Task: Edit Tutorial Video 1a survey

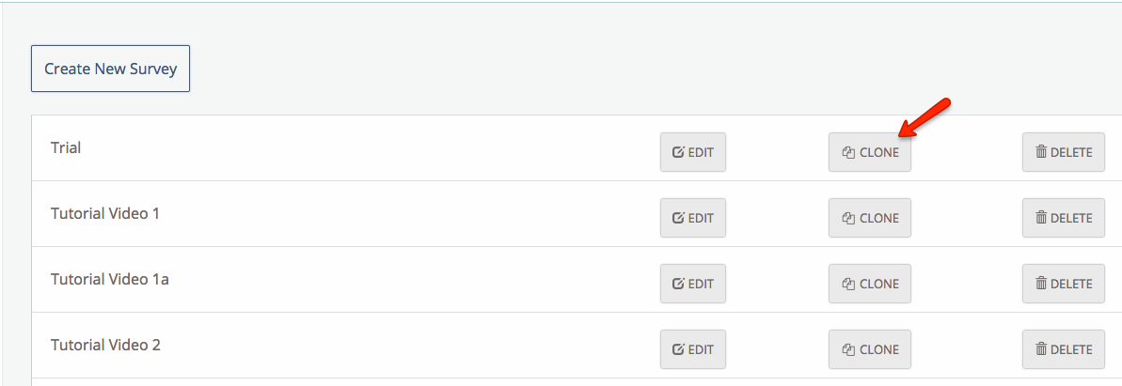Action: (x=693, y=284)
